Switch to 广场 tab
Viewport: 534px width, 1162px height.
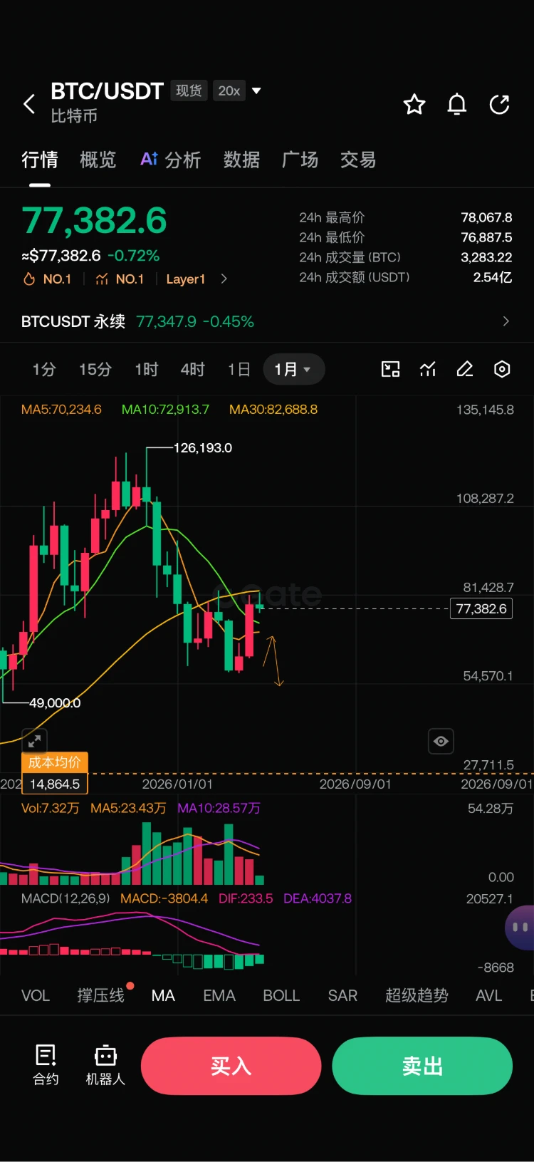[300, 160]
